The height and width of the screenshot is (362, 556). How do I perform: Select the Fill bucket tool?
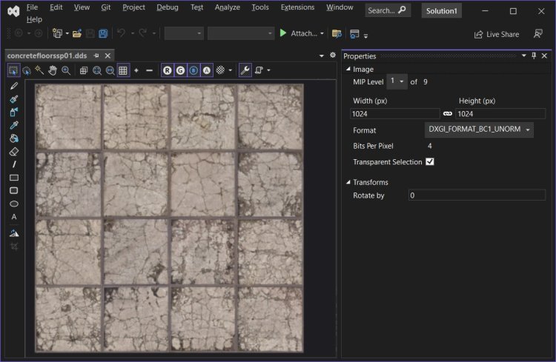click(x=14, y=138)
